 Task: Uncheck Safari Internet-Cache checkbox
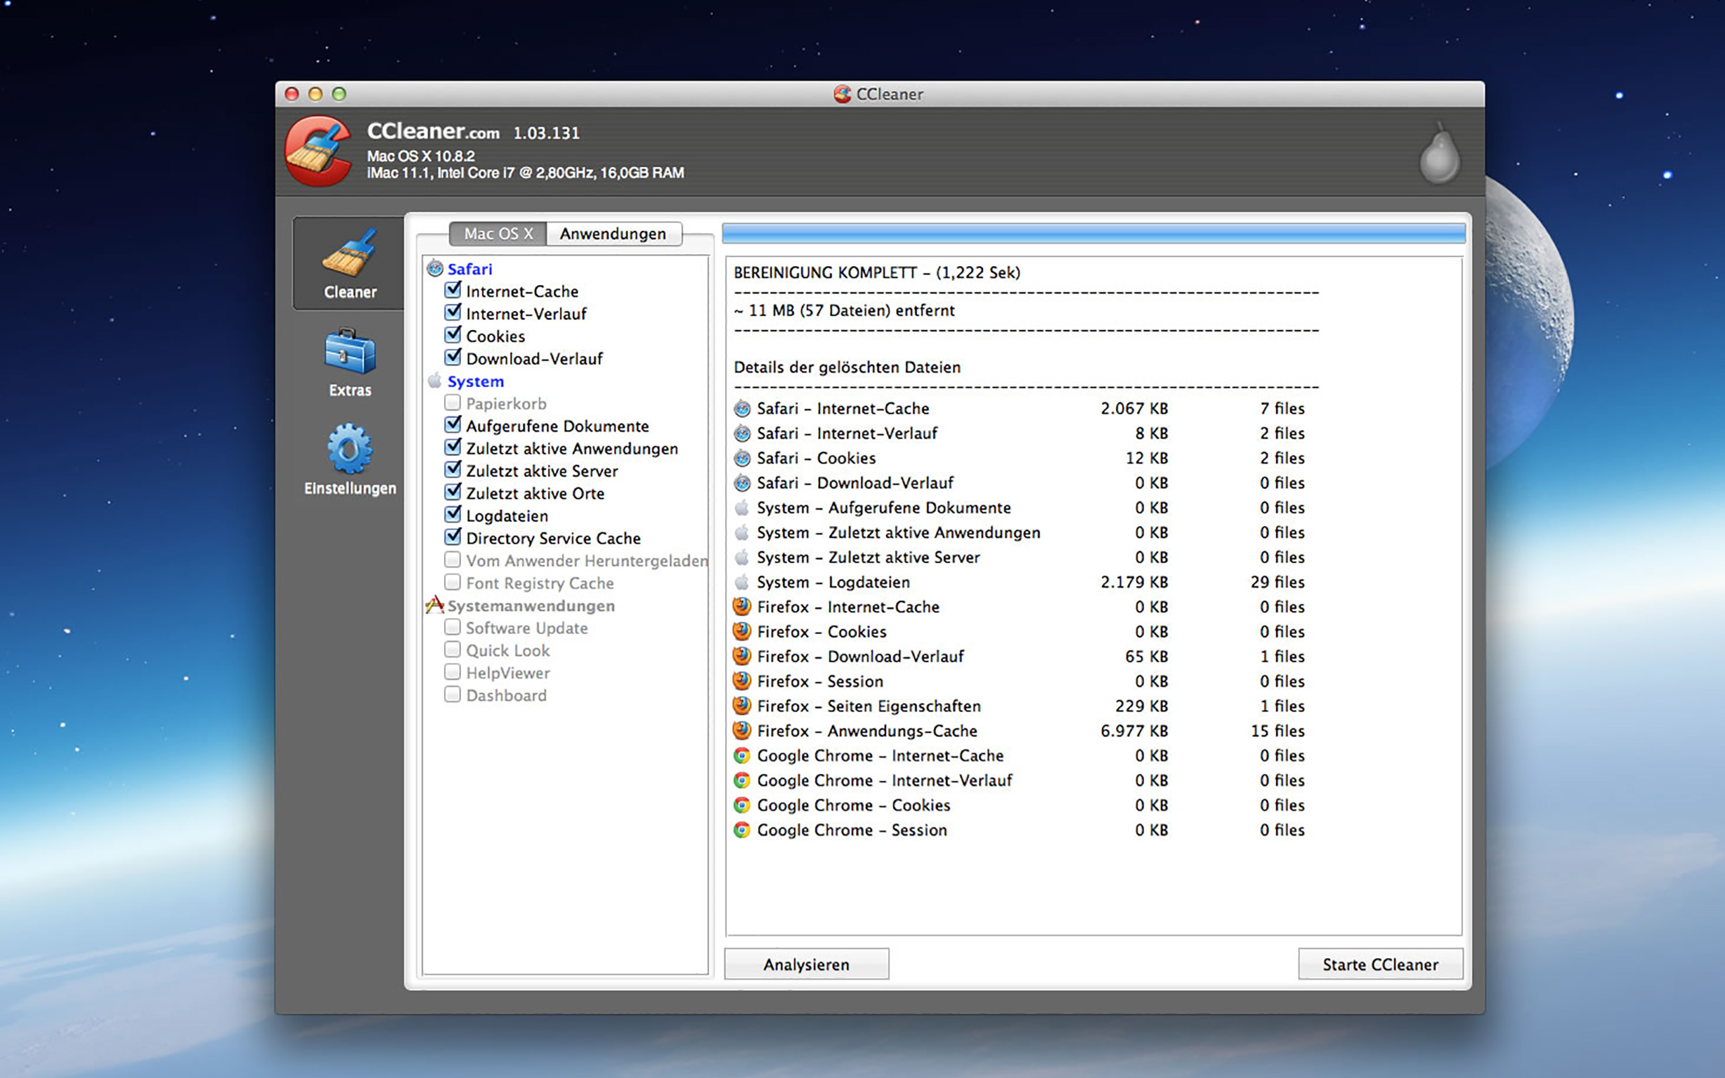click(453, 290)
